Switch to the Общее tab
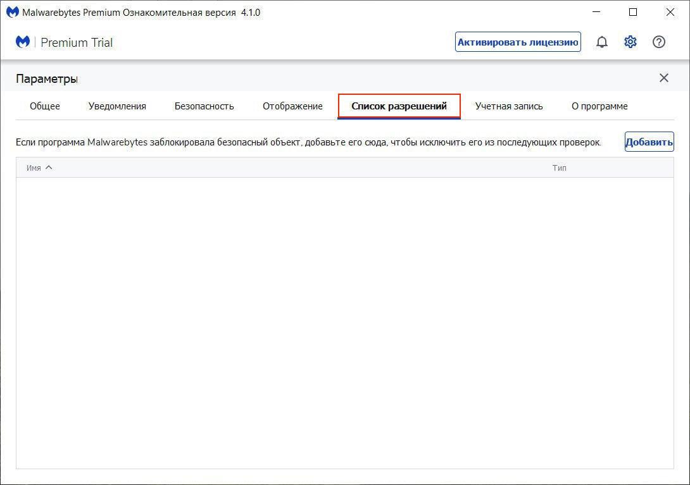Image resolution: width=690 pixels, height=485 pixels. pyautogui.click(x=45, y=106)
